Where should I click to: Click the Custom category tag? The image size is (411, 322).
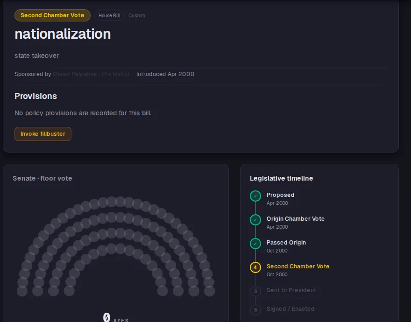(x=136, y=15)
